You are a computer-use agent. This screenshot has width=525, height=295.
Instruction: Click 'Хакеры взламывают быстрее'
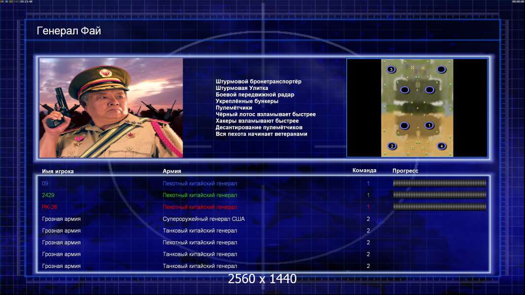pos(257,121)
